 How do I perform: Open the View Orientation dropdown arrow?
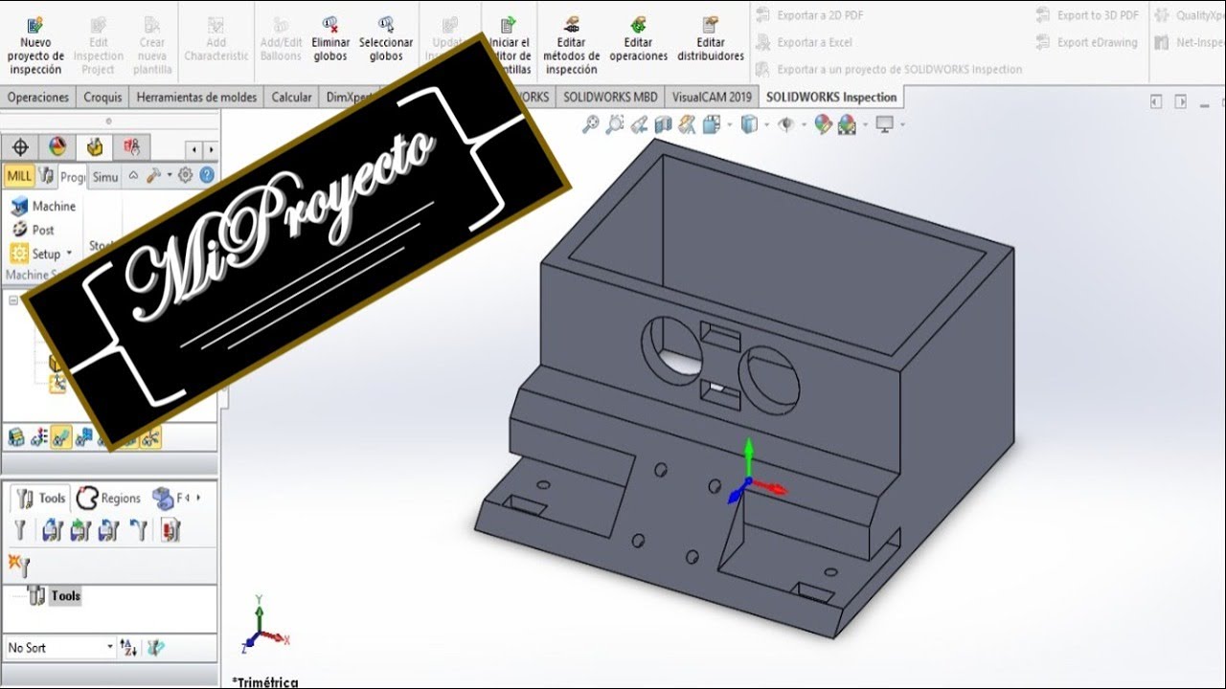pyautogui.click(x=730, y=124)
